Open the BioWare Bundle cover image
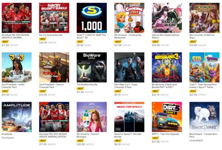The width and height of the screenshot is (222, 150). pyautogui.click(x=92, y=67)
